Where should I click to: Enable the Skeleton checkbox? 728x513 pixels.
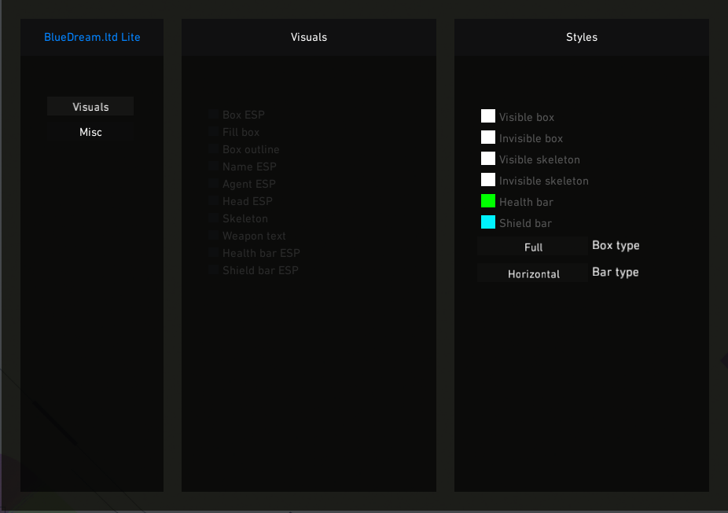point(213,218)
